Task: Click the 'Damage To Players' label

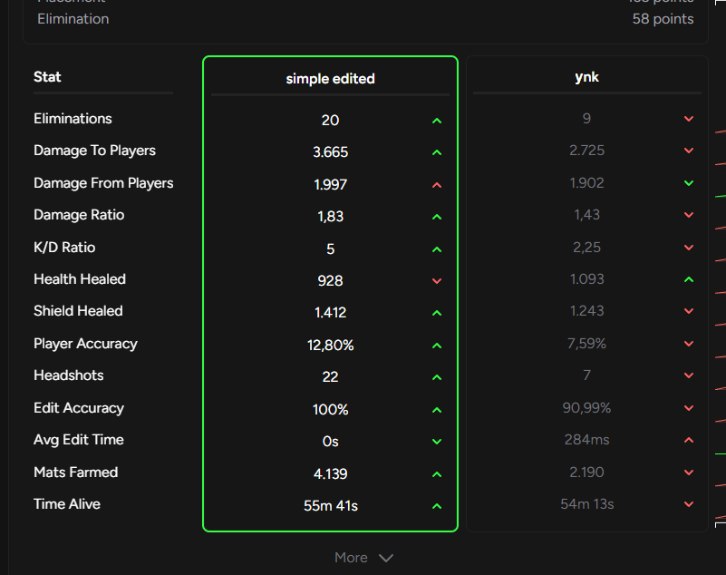Action: tap(94, 151)
